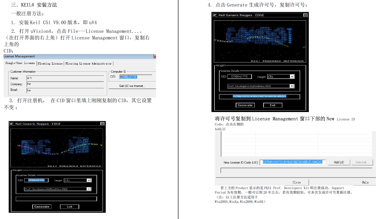Click the Add LIC button
This screenshot has width=378, height=219.
tap(339, 162)
